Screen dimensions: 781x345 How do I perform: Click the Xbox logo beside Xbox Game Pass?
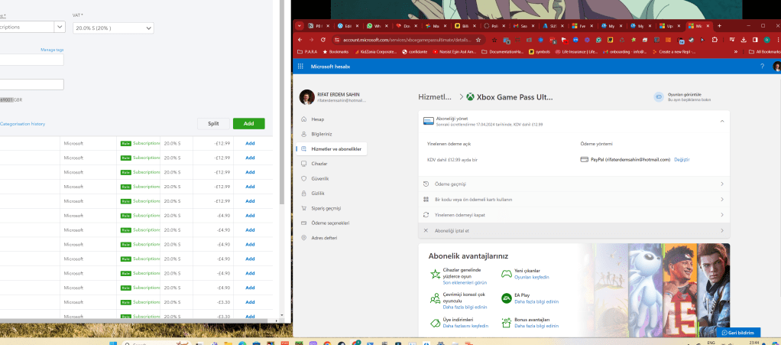470,96
